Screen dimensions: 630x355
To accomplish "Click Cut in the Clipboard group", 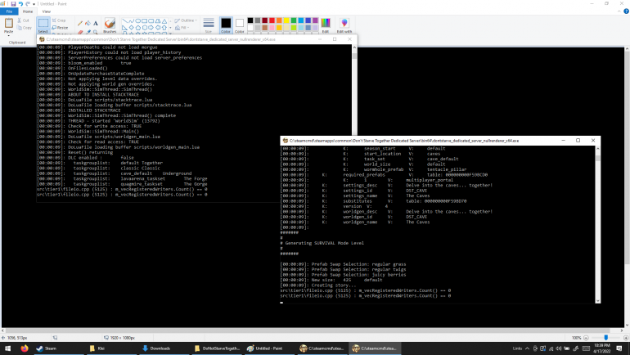I will (x=23, y=20).
